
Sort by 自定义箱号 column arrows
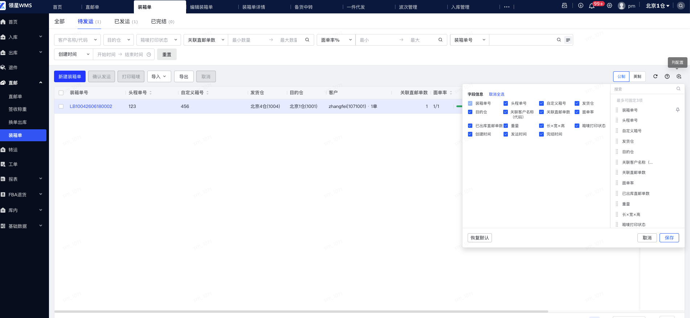pos(208,93)
